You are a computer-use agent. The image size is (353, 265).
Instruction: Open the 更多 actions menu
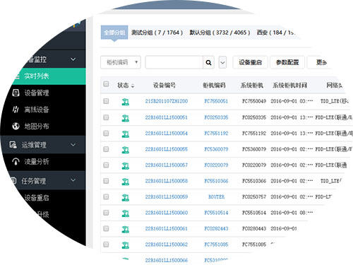pyautogui.click(x=321, y=62)
